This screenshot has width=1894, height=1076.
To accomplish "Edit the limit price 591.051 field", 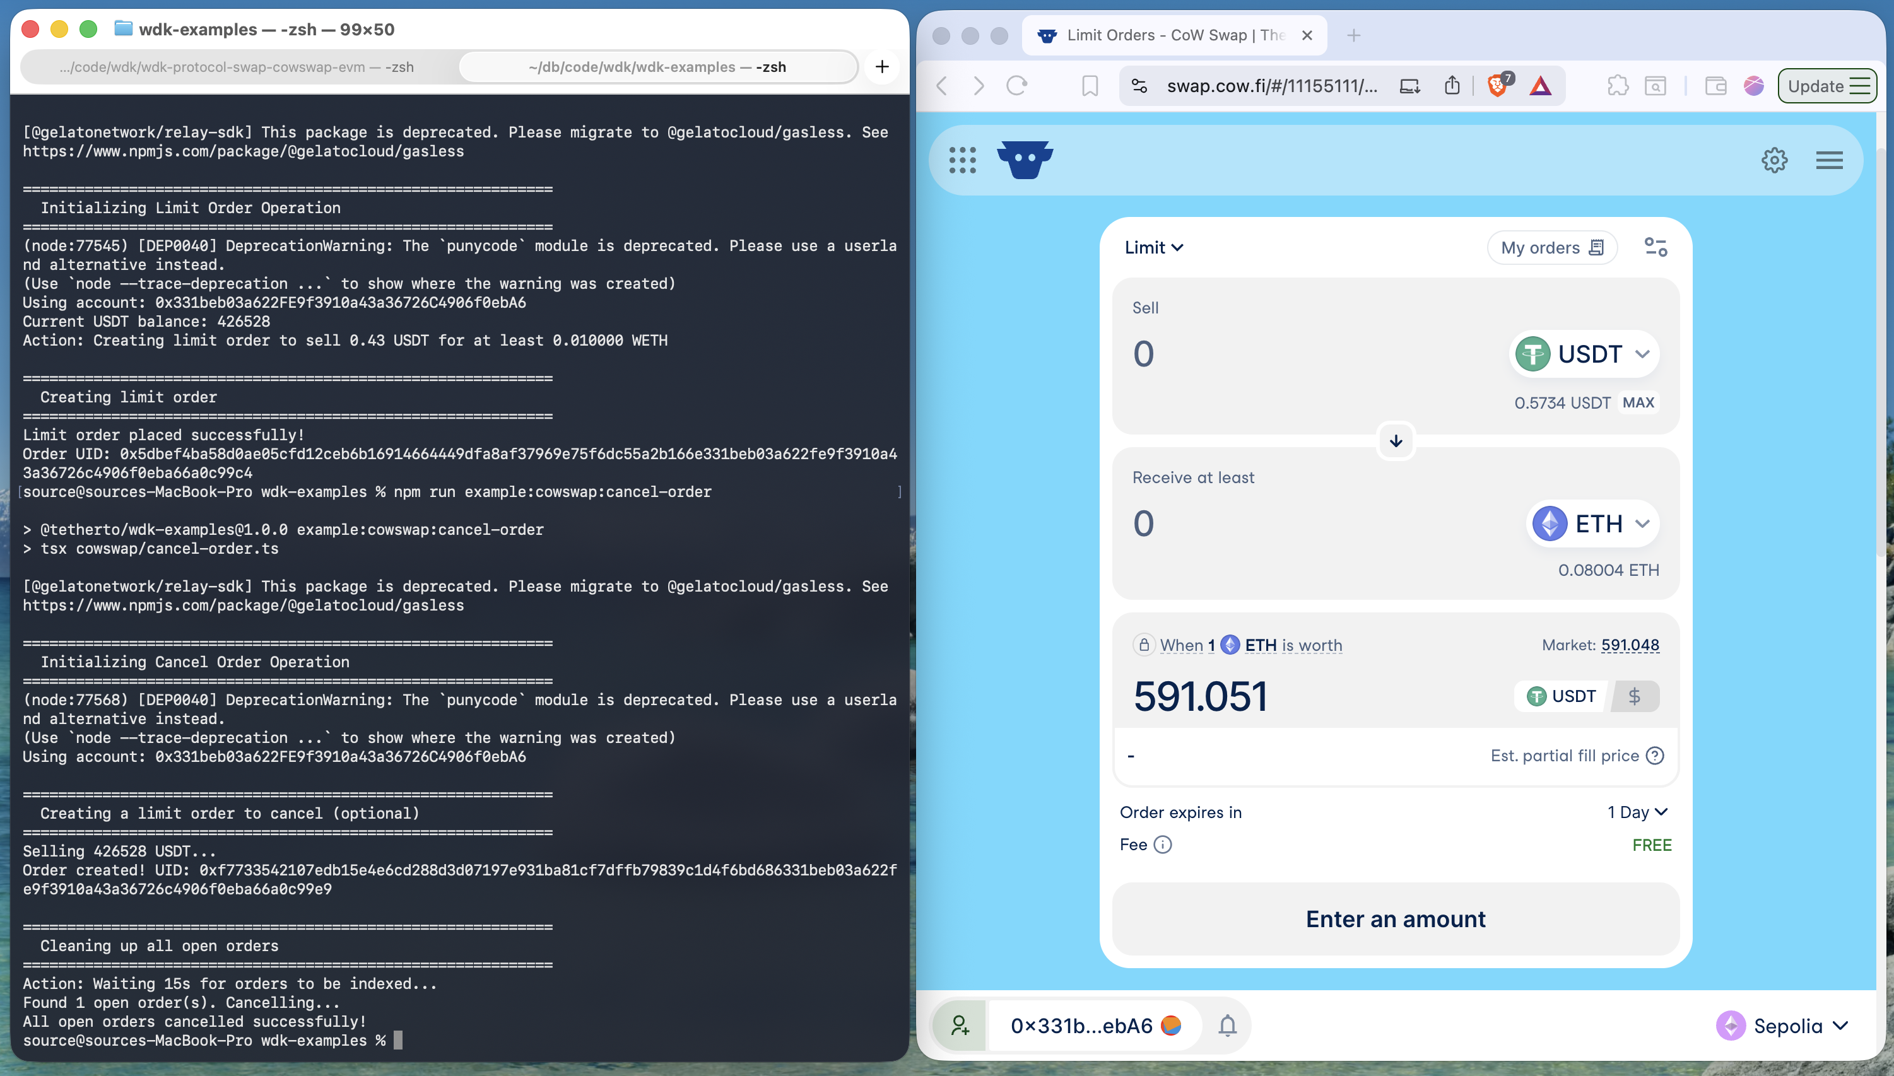I will (x=1316, y=696).
